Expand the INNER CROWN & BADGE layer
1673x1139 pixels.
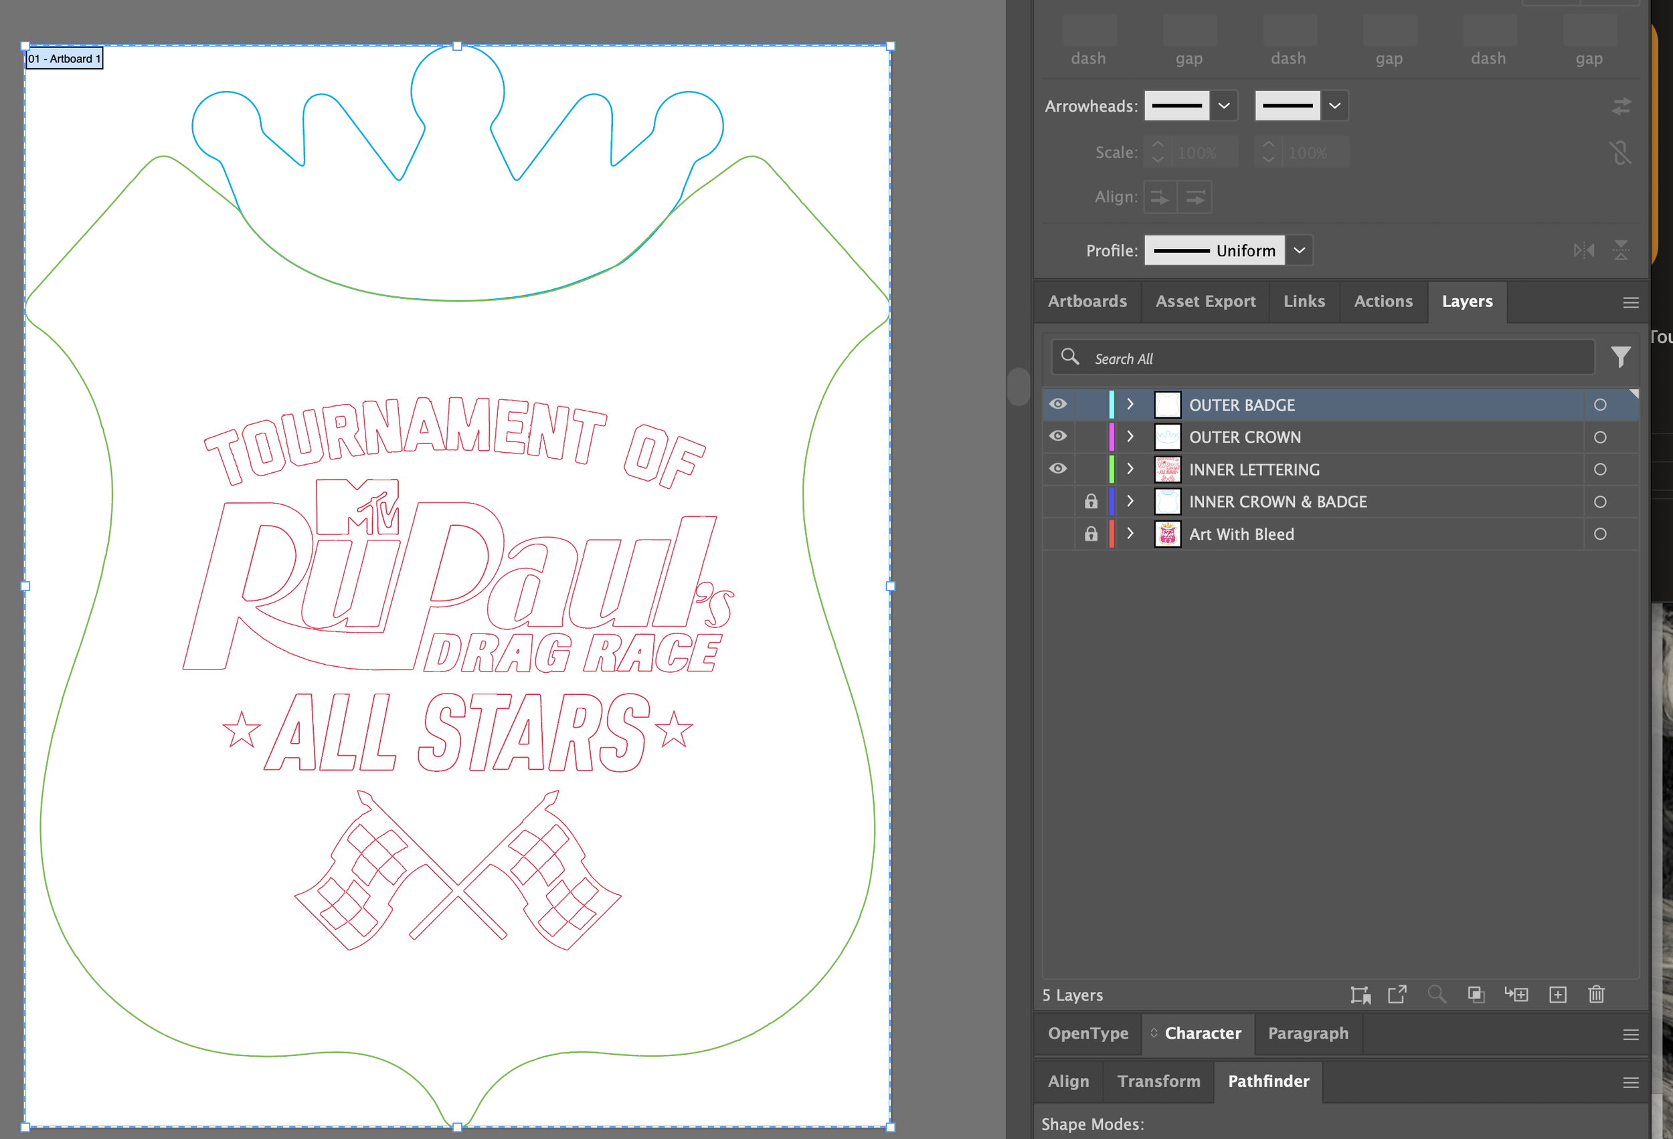coord(1130,502)
